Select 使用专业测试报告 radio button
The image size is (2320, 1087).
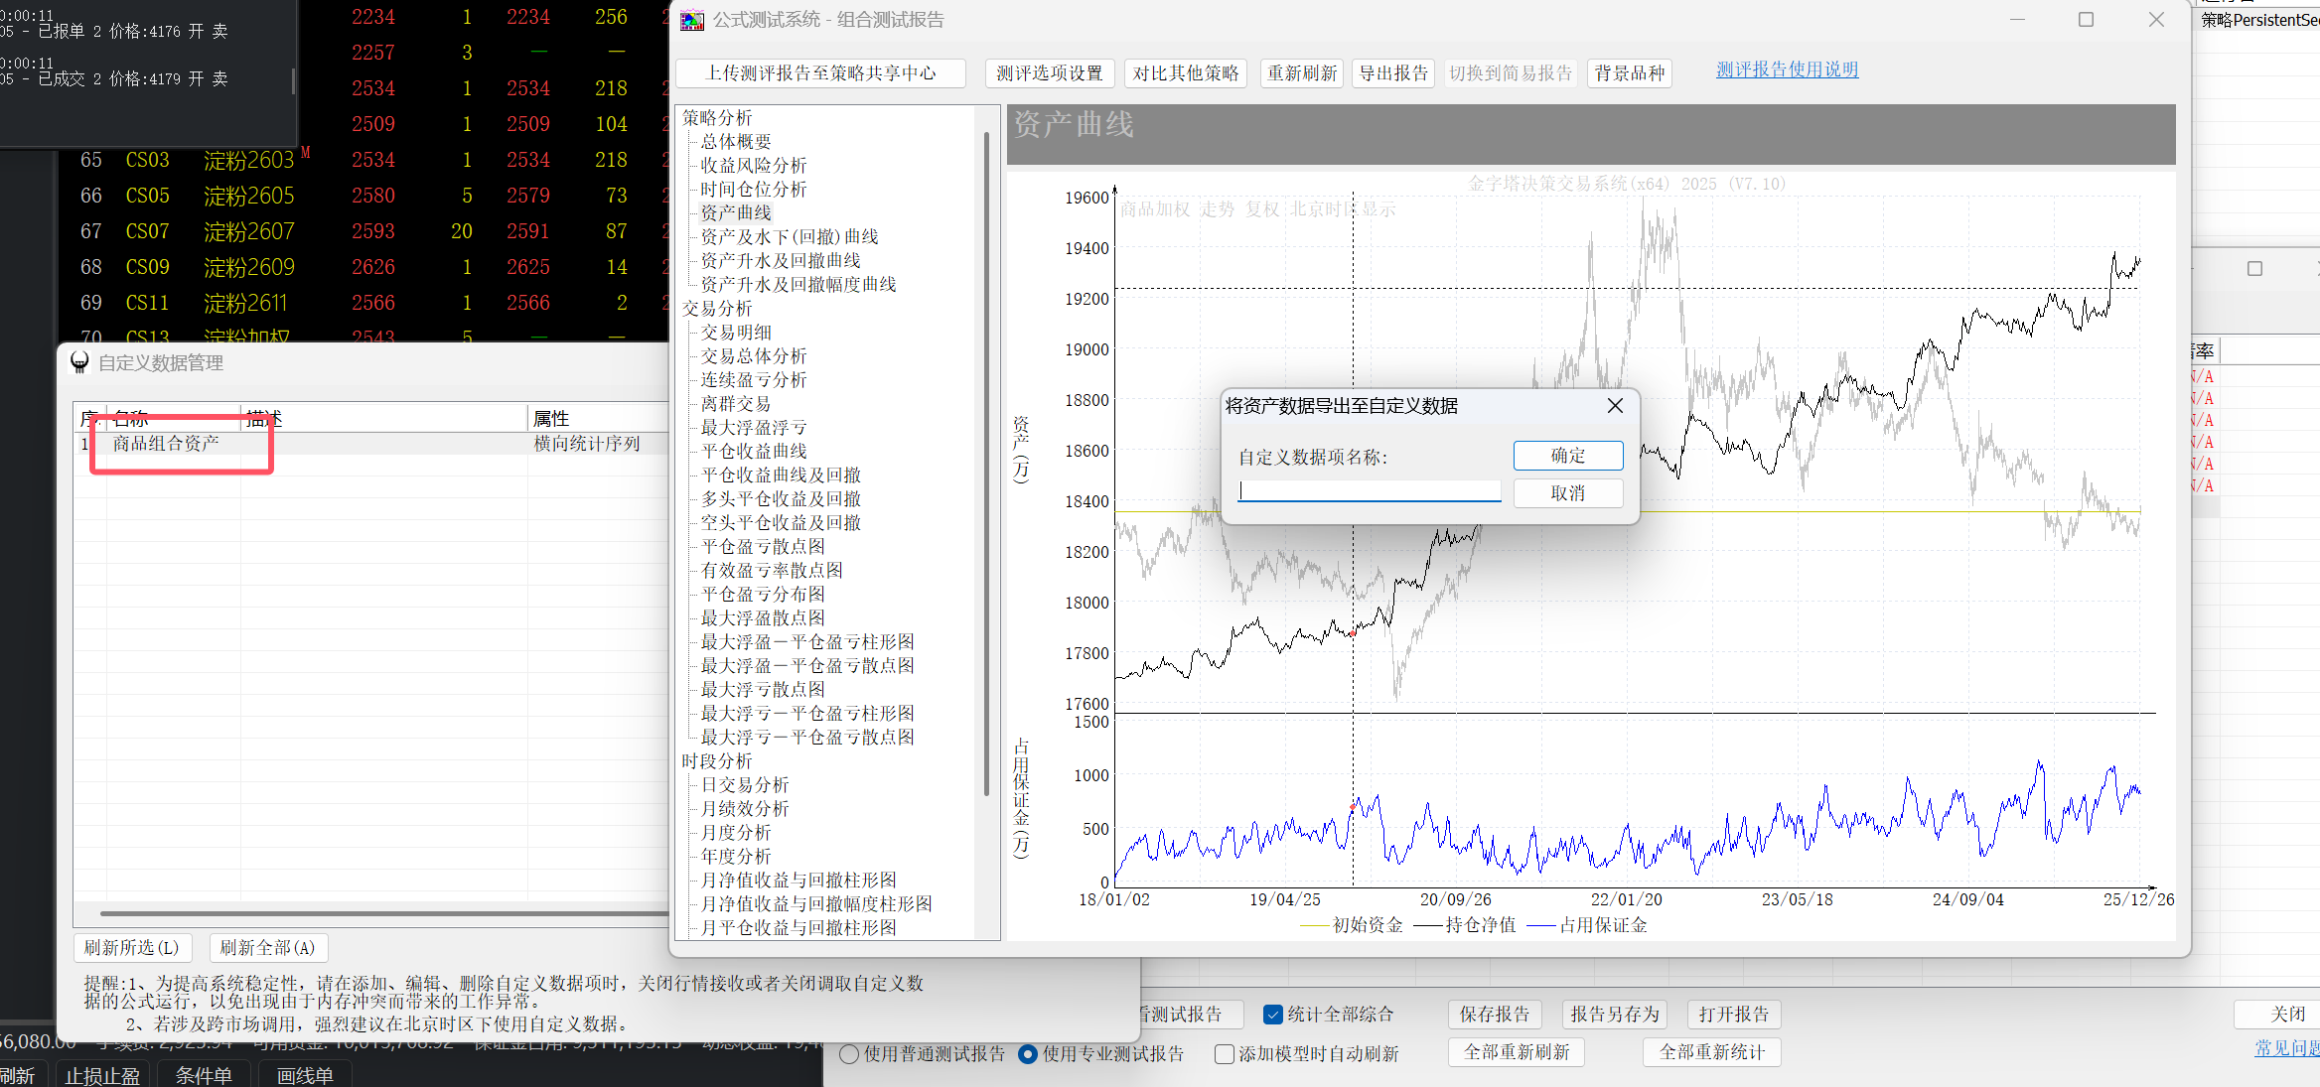(x=1029, y=1054)
